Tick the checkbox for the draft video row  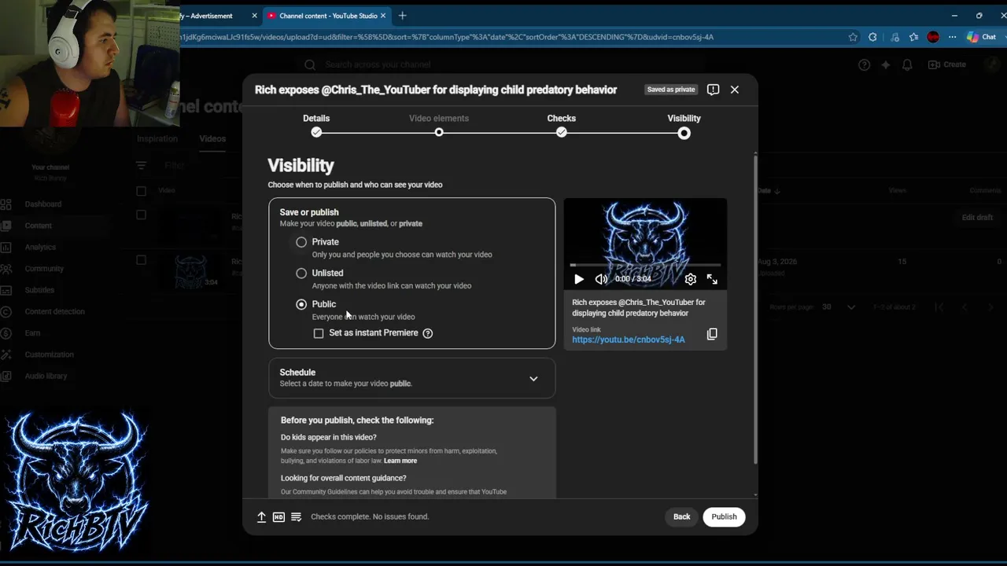(x=141, y=215)
